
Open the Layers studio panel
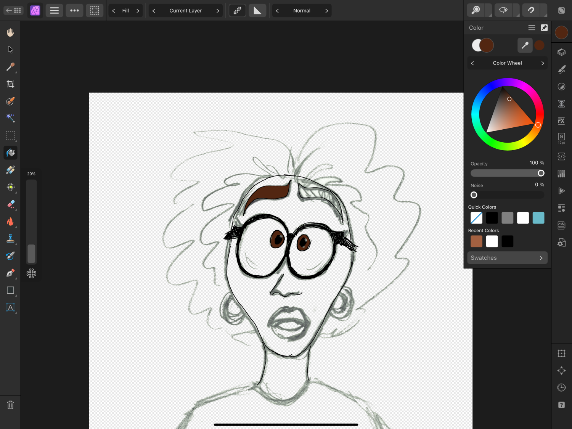pos(561,52)
